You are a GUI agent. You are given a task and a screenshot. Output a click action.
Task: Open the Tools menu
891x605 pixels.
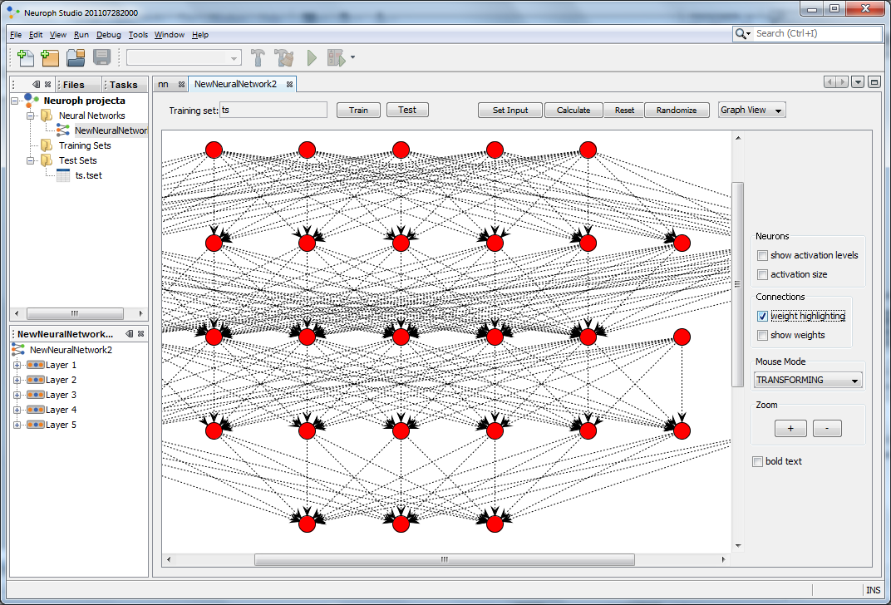(x=138, y=35)
